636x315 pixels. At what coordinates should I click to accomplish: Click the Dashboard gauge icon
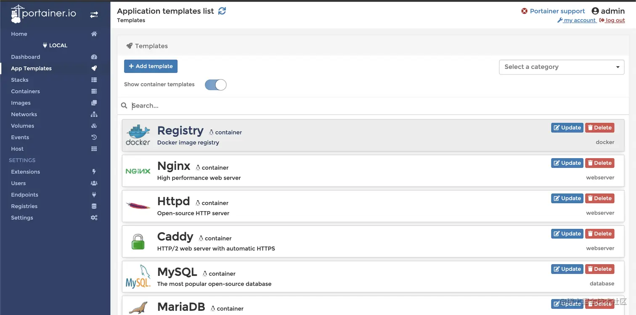pos(94,57)
